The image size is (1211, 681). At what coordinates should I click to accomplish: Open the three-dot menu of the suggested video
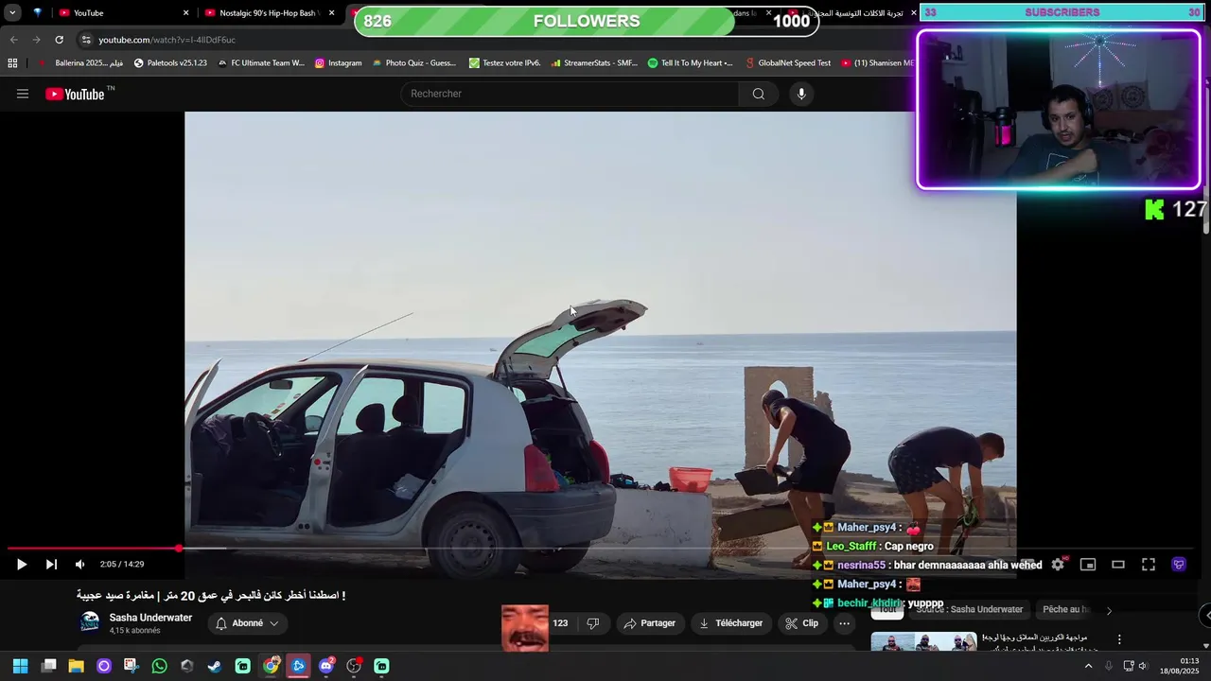[1119, 639]
